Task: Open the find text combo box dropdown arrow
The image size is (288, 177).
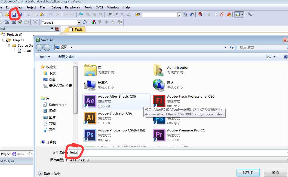Action: tap(179, 15)
